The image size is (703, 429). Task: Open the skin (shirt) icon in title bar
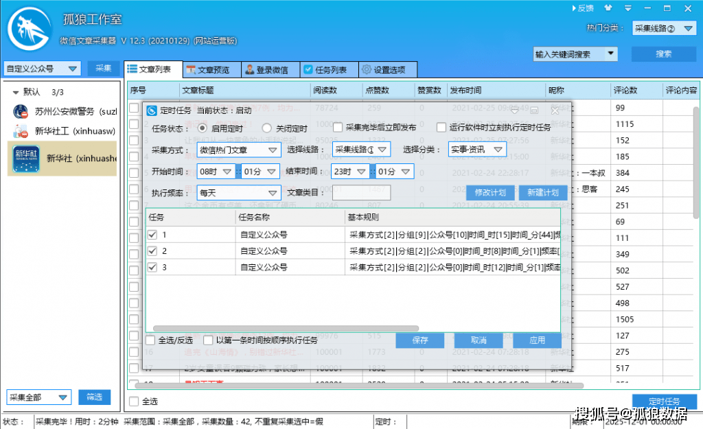pyautogui.click(x=608, y=8)
